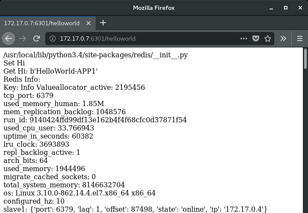Focus the address bar URL field

(145, 38)
